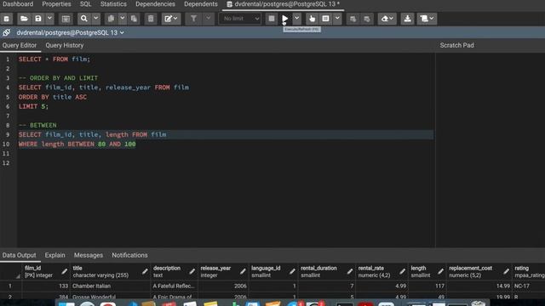545x306 pixels.
Task: Click the Explain query icon
Action: [x=313, y=19]
